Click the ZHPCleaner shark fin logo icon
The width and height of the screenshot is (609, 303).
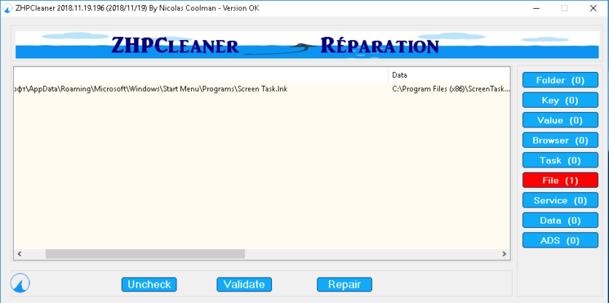[x=20, y=283]
